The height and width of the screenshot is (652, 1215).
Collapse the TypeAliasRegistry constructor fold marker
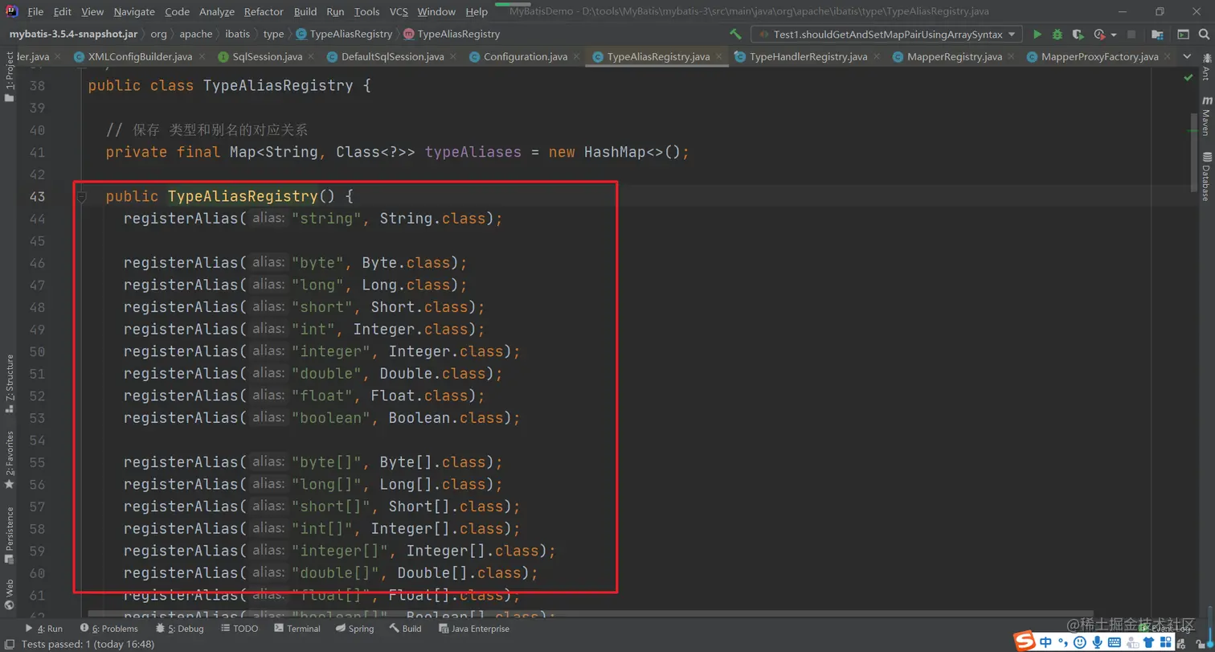coord(81,197)
